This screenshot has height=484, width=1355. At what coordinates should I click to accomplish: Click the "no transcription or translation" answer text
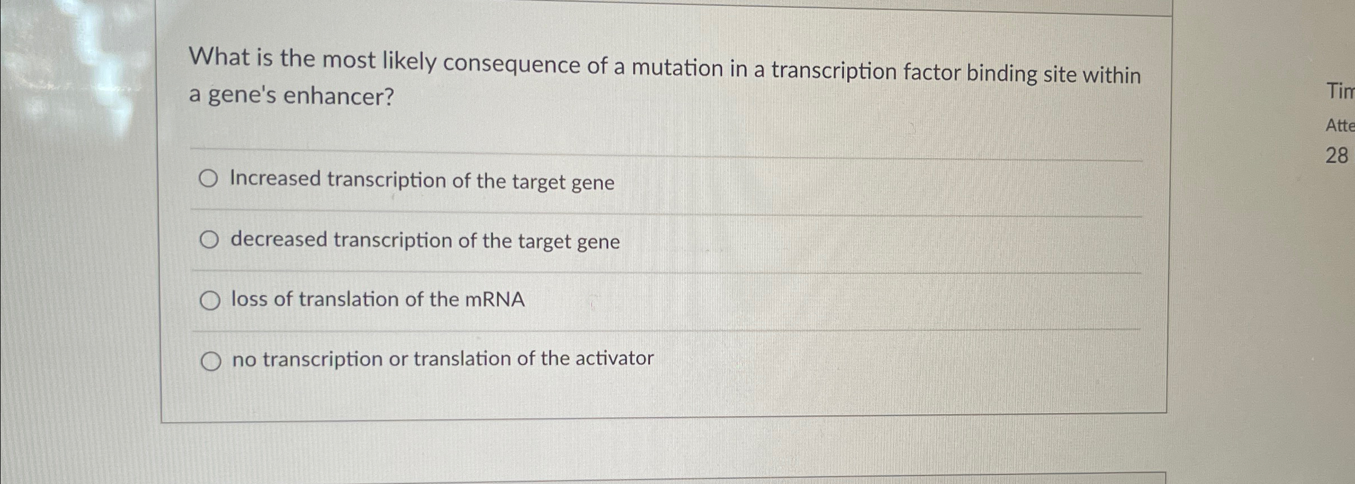click(x=442, y=358)
